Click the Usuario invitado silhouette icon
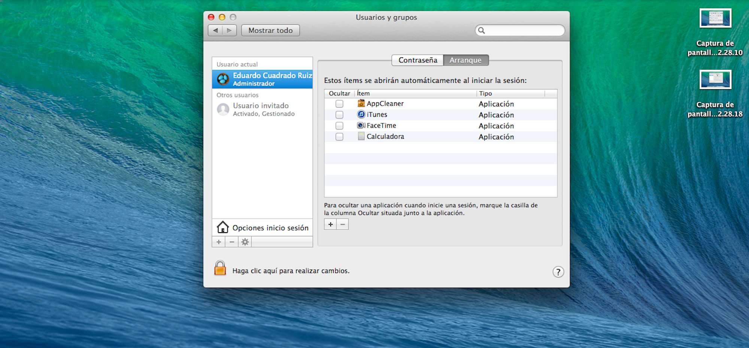The width and height of the screenshot is (749, 348). click(x=223, y=109)
